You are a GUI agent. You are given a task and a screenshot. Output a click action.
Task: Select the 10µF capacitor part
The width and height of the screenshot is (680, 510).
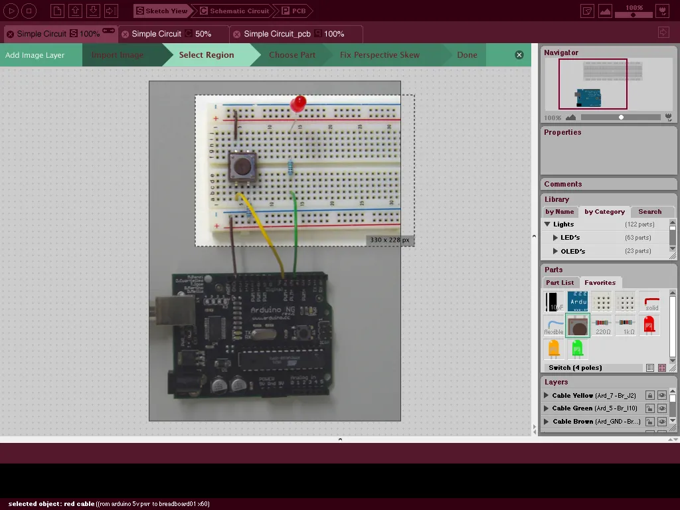554,301
